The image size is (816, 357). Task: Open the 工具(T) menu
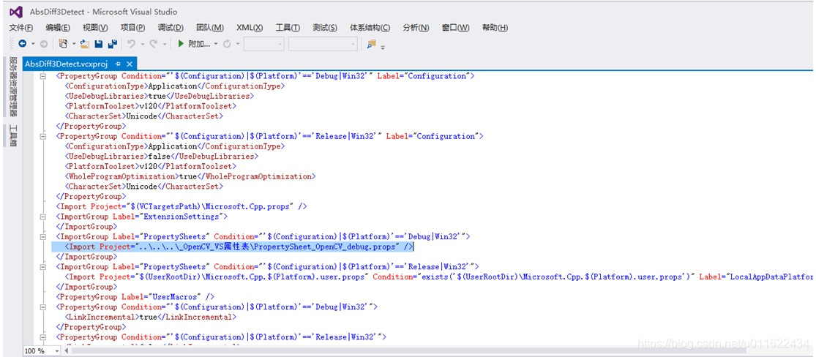tap(288, 28)
